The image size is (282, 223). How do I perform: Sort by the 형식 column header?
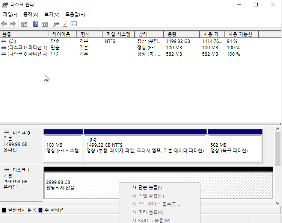click(89, 34)
